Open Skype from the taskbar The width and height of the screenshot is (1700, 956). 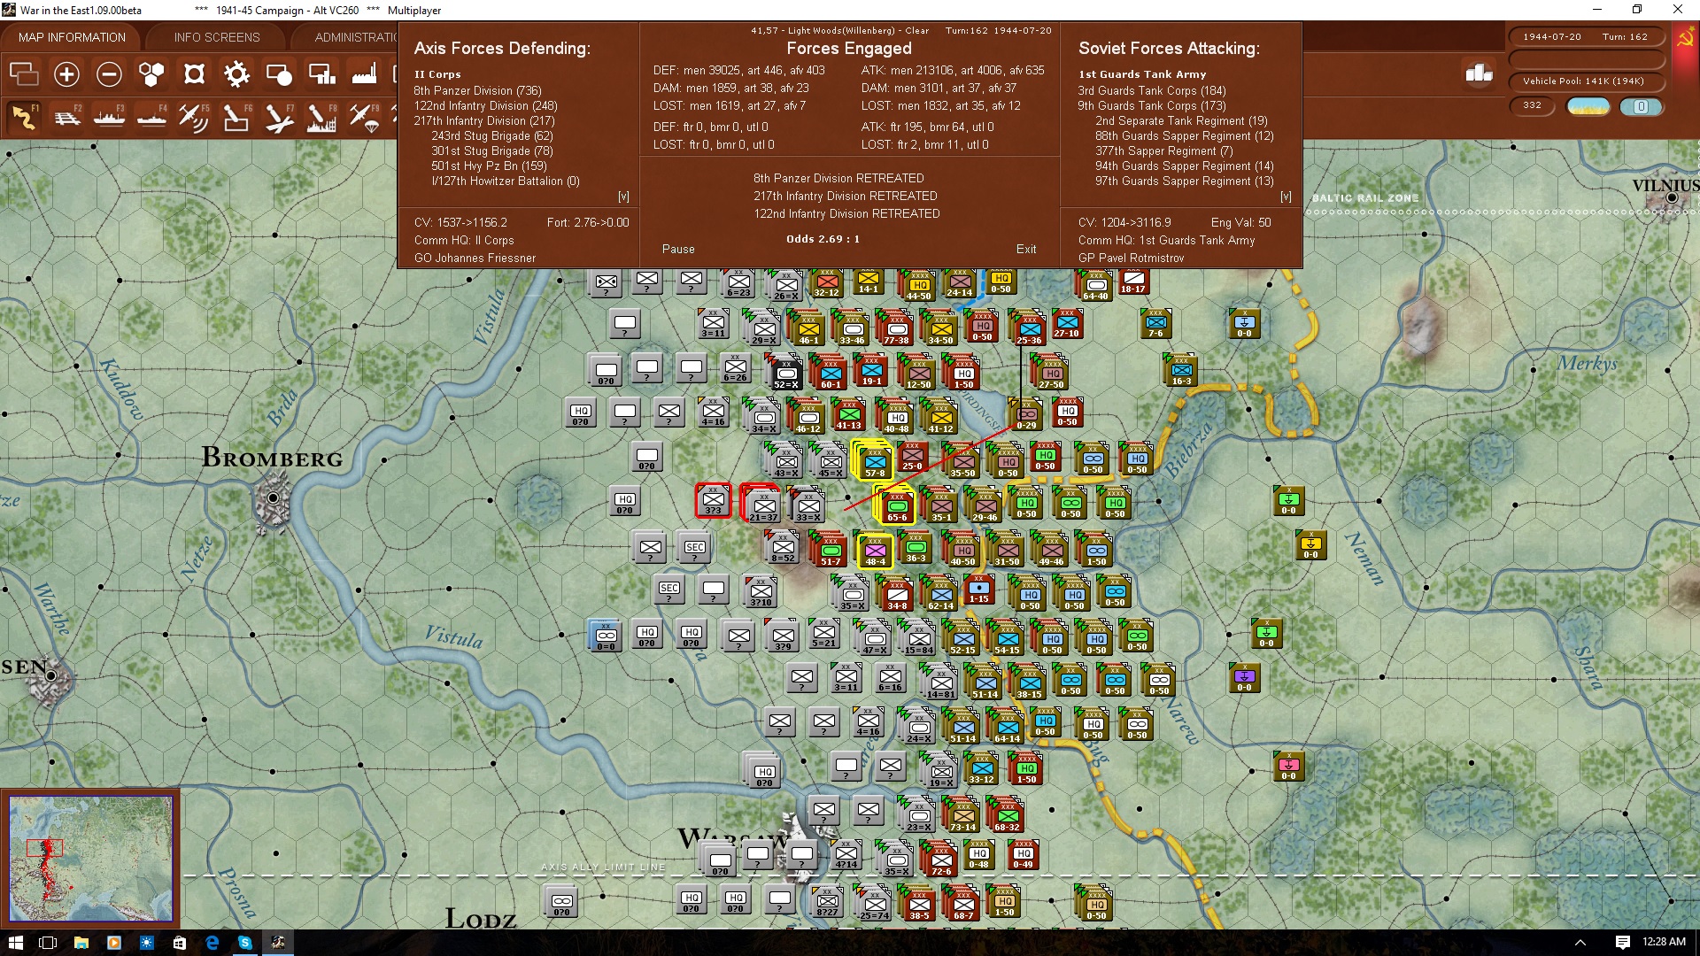pyautogui.click(x=245, y=943)
